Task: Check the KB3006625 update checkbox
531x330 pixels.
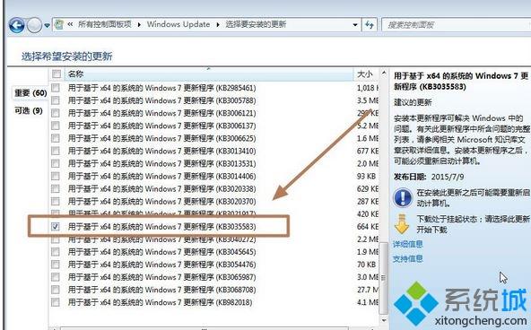Action: point(56,138)
